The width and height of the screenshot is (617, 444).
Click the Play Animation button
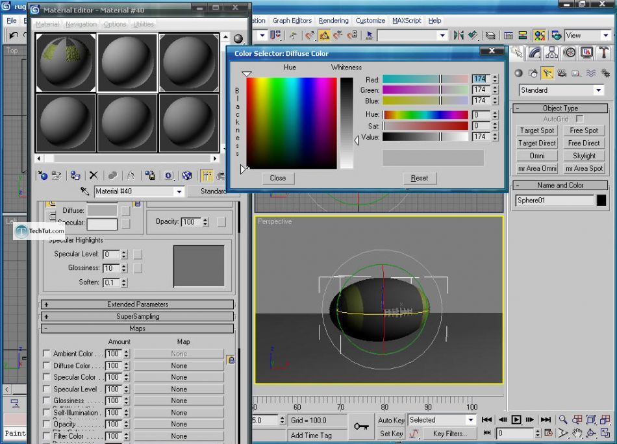coord(516,419)
